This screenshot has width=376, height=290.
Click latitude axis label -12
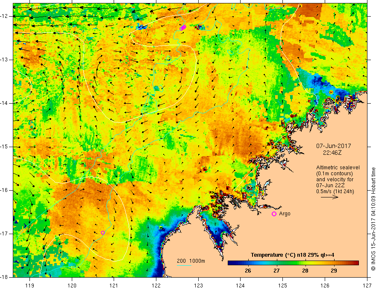coord(5,16)
